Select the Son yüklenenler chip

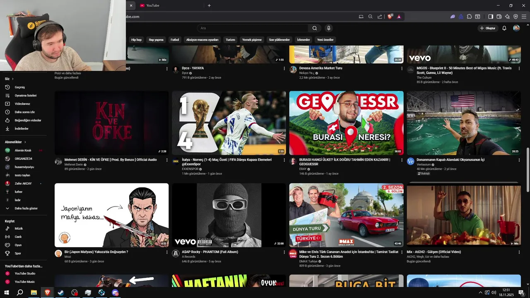[x=279, y=40]
